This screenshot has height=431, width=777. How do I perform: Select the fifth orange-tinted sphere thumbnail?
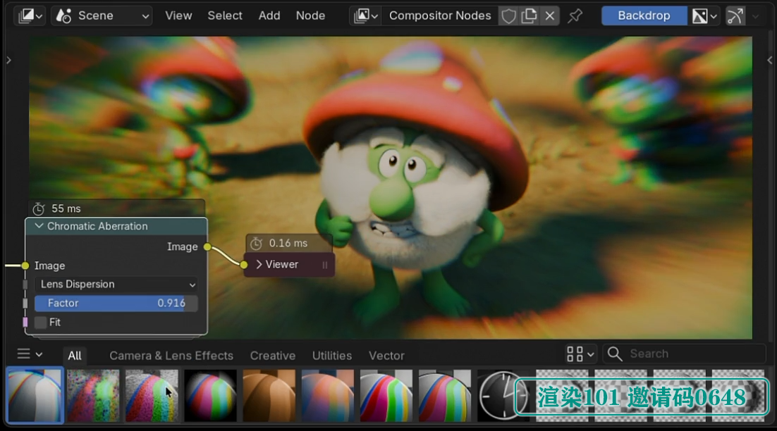pyautogui.click(x=269, y=395)
